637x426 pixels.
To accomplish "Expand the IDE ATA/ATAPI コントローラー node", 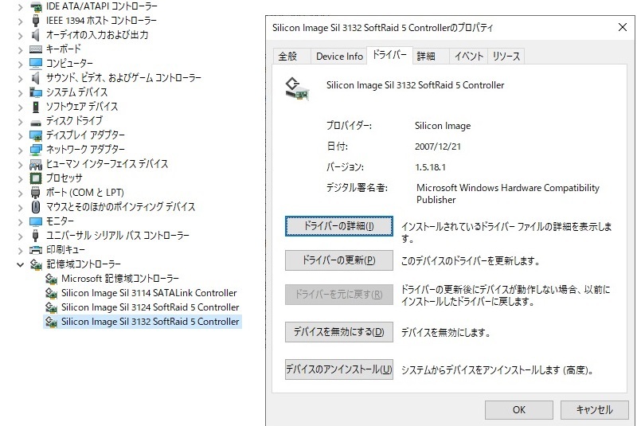I will coord(21,7).
